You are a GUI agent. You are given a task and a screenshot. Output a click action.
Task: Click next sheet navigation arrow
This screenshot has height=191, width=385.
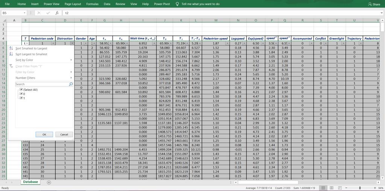point(11,182)
